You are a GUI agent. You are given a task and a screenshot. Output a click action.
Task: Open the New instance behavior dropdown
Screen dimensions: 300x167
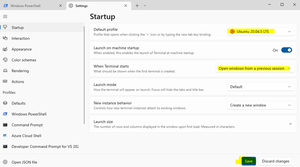(261, 105)
